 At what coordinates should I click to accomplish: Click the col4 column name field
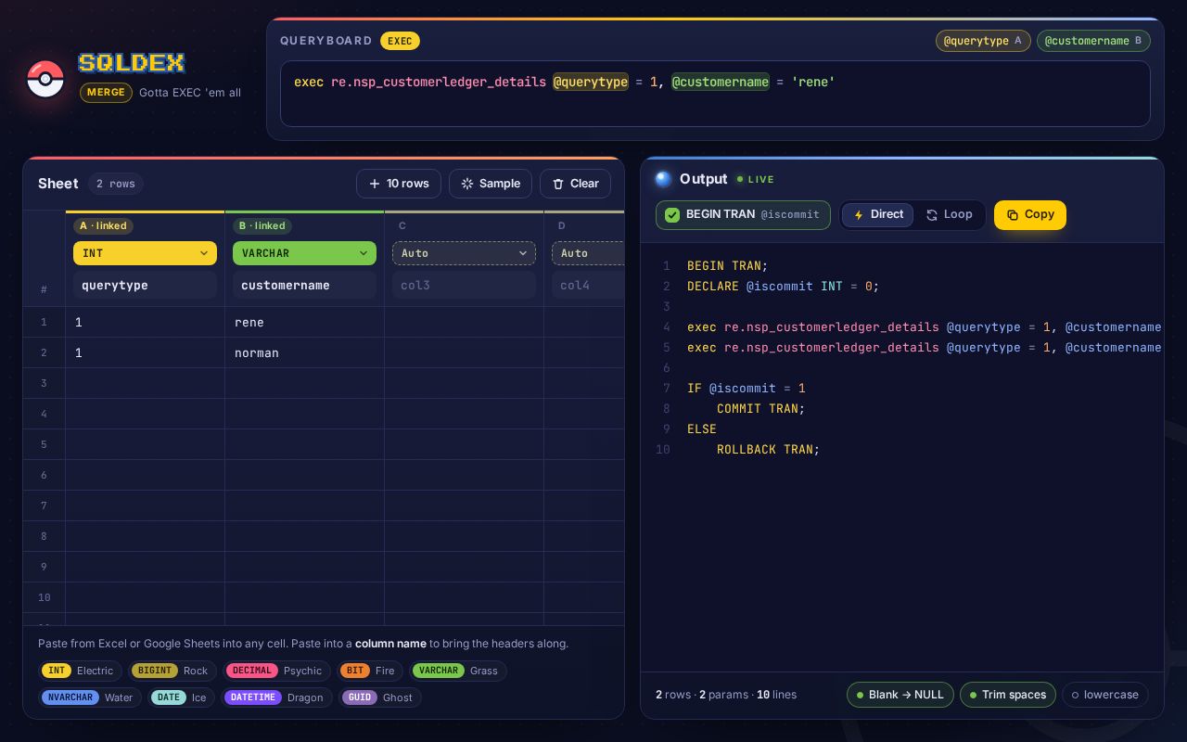pyautogui.click(x=588, y=285)
